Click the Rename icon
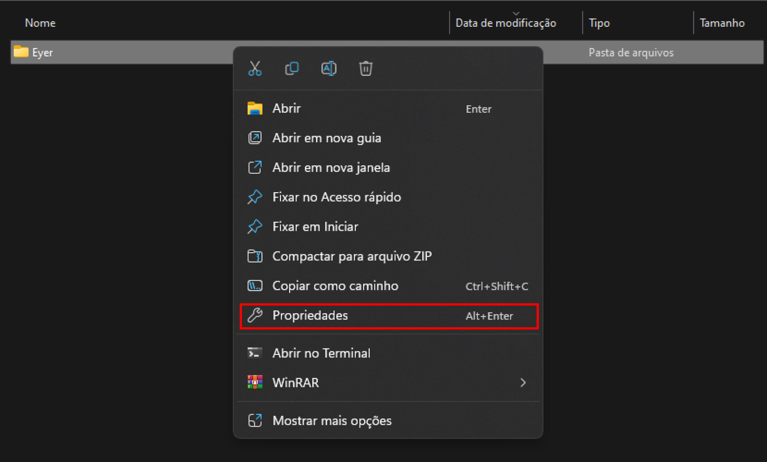 click(x=329, y=68)
